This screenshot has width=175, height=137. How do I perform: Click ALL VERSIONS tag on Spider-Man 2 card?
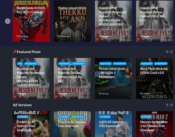(x=146, y=117)
